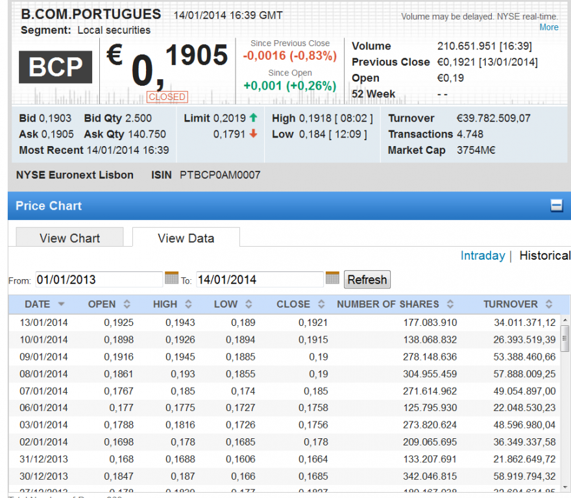Switch to the View Chart tab
This screenshot has width=571, height=498.
(x=69, y=238)
